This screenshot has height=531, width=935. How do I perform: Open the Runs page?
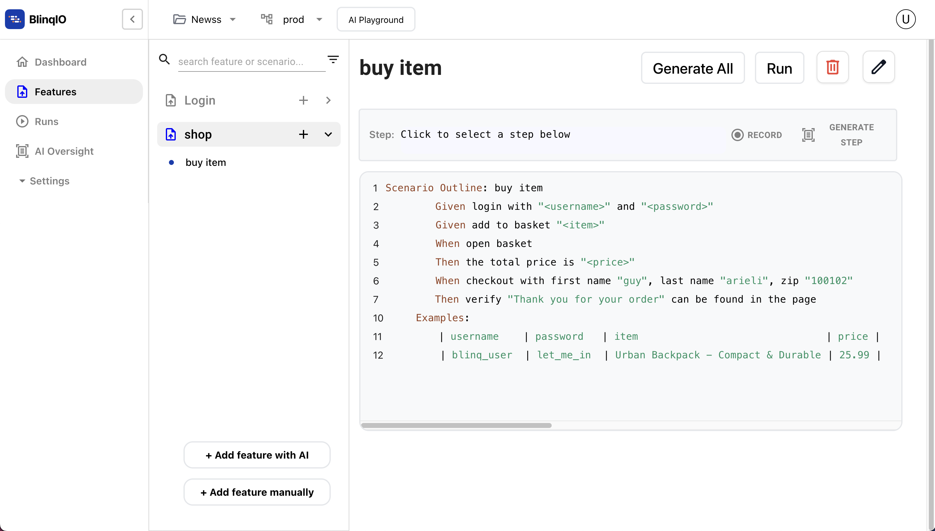point(46,121)
